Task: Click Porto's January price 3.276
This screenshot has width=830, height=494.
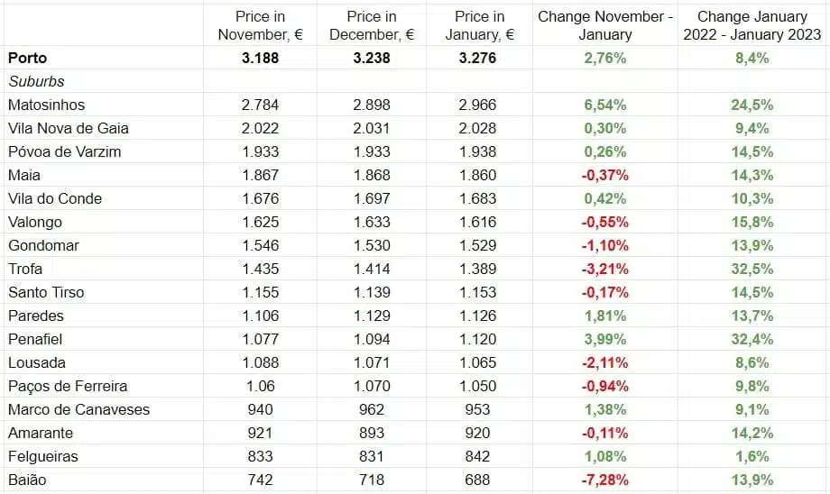Action: click(x=477, y=58)
